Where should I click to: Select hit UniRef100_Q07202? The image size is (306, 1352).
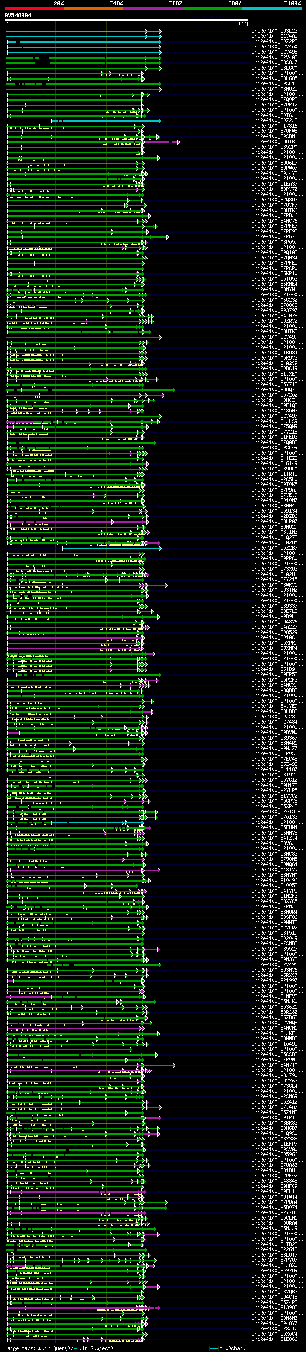[274, 395]
